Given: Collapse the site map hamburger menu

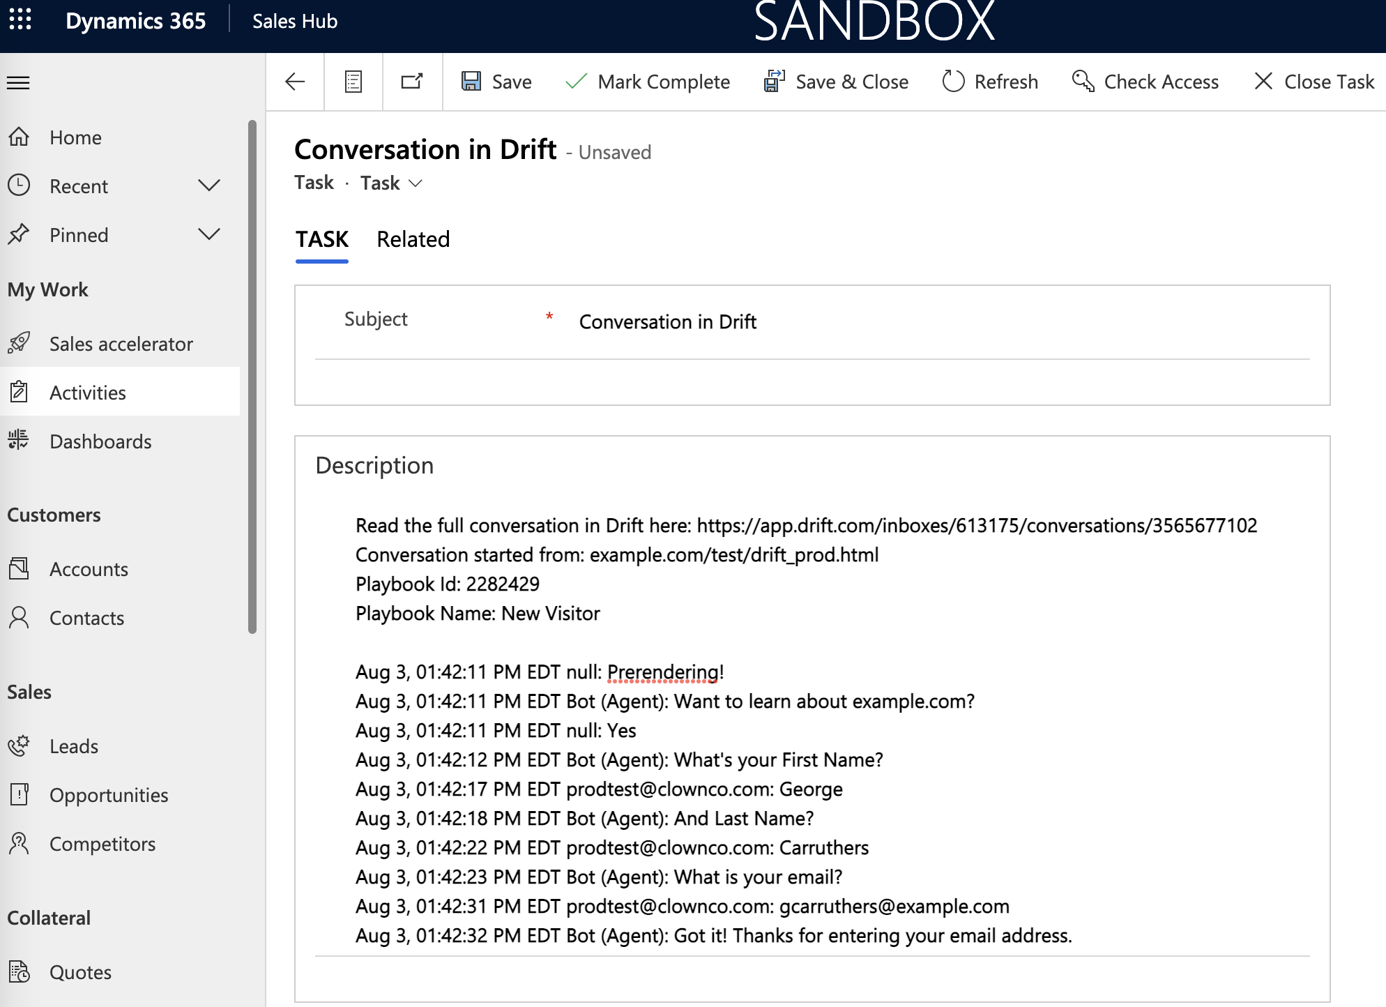Looking at the screenshot, I should pyautogui.click(x=18, y=83).
